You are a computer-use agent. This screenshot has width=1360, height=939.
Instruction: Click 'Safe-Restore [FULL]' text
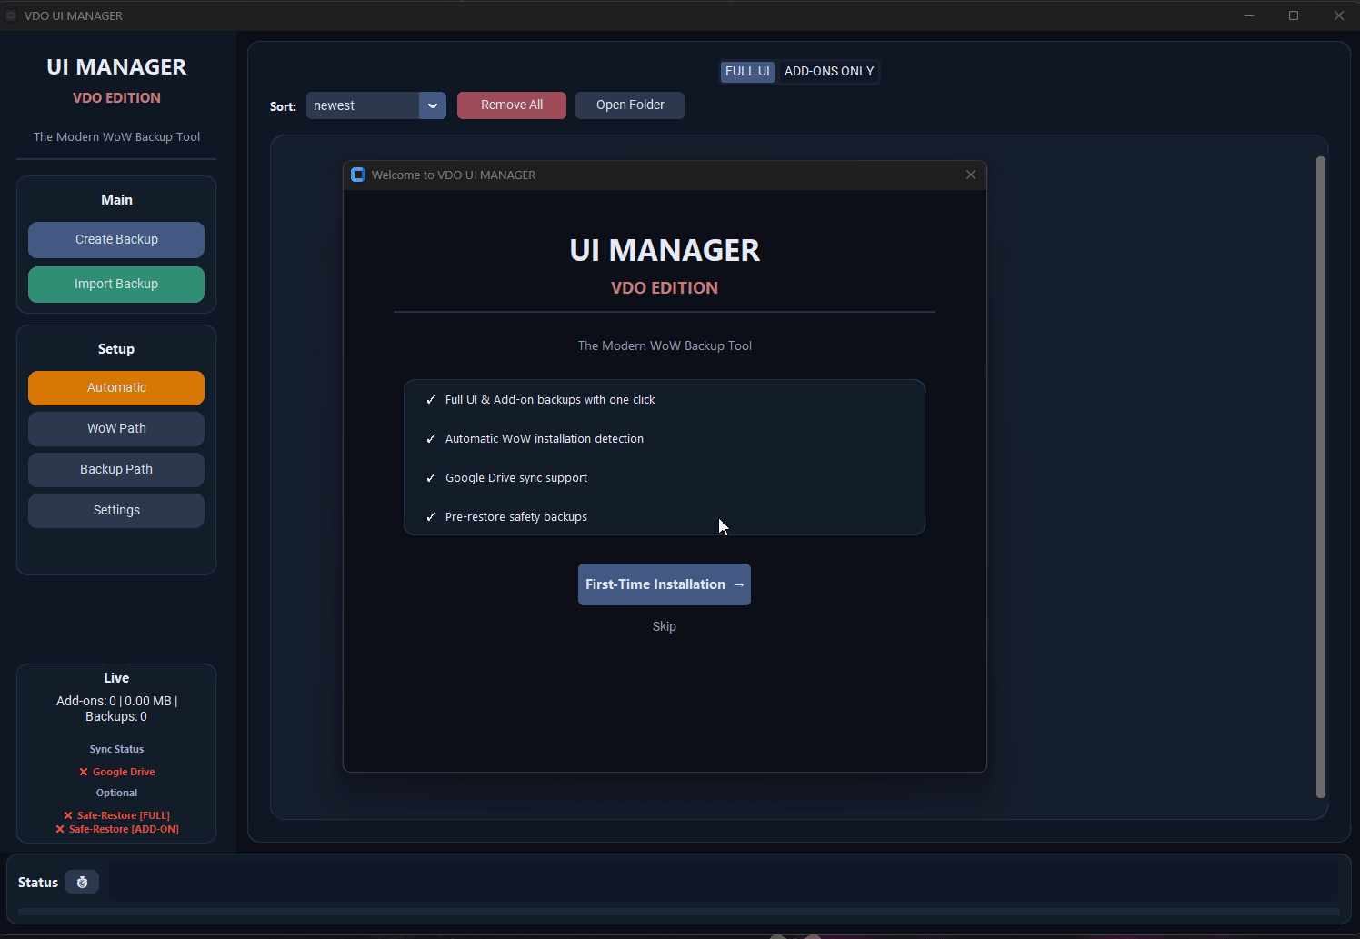pos(124,815)
